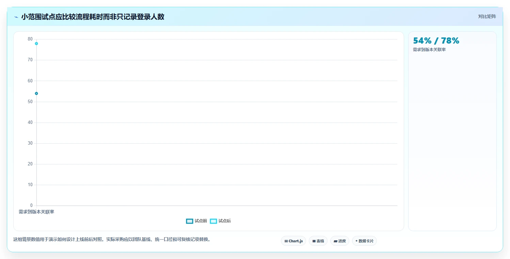Click the y-axis value 0
510x259 pixels.
coord(31,206)
